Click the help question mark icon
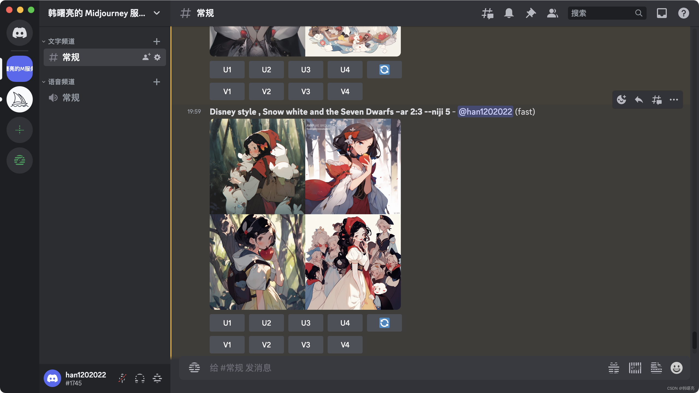Image resolution: width=699 pixels, height=393 pixels. tap(683, 13)
